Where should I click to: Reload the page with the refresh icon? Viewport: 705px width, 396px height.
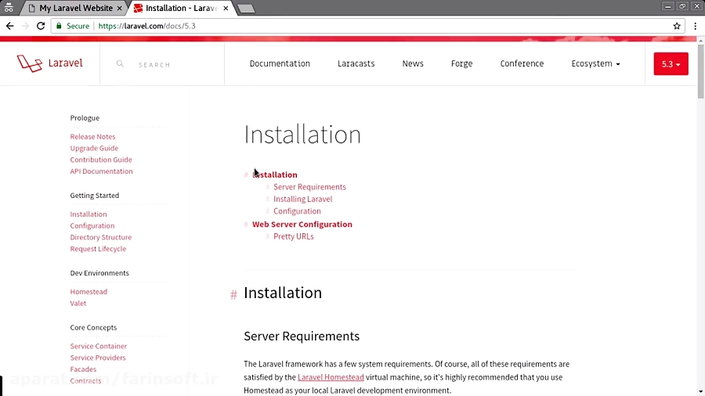[x=41, y=26]
